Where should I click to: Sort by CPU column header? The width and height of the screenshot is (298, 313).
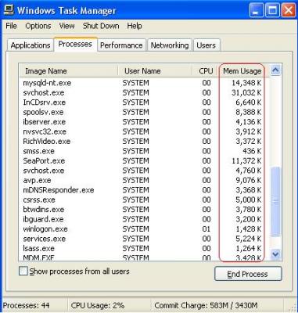205,71
